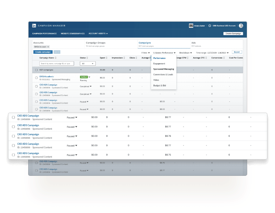Click the user profile avatar

[x=241, y=26]
